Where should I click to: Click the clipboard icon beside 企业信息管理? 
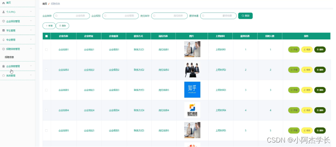pos(3,66)
